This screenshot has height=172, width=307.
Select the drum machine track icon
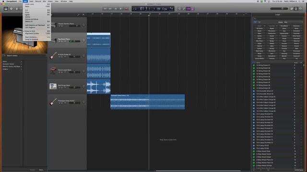(x=53, y=86)
